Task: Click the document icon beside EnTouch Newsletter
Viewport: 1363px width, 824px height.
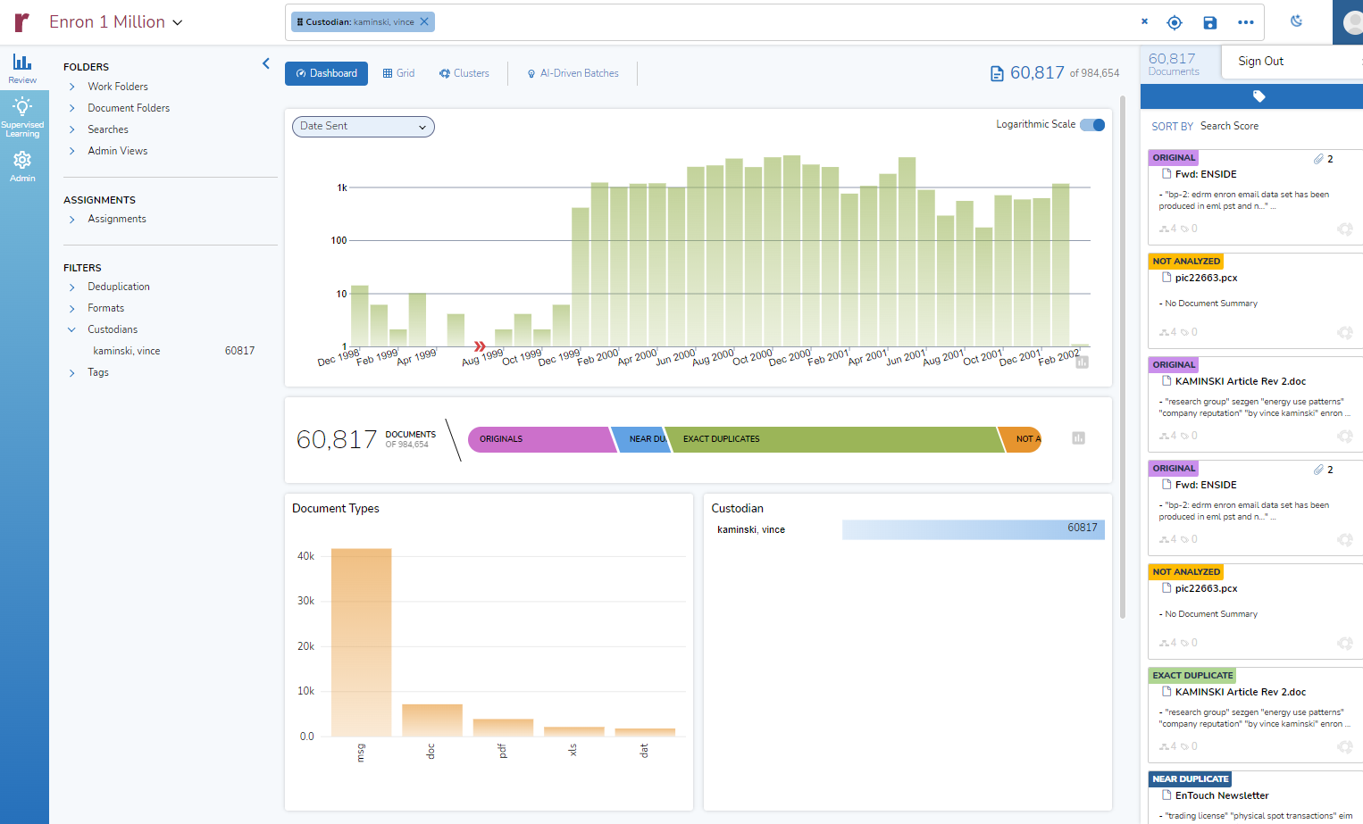Action: click(x=1166, y=795)
